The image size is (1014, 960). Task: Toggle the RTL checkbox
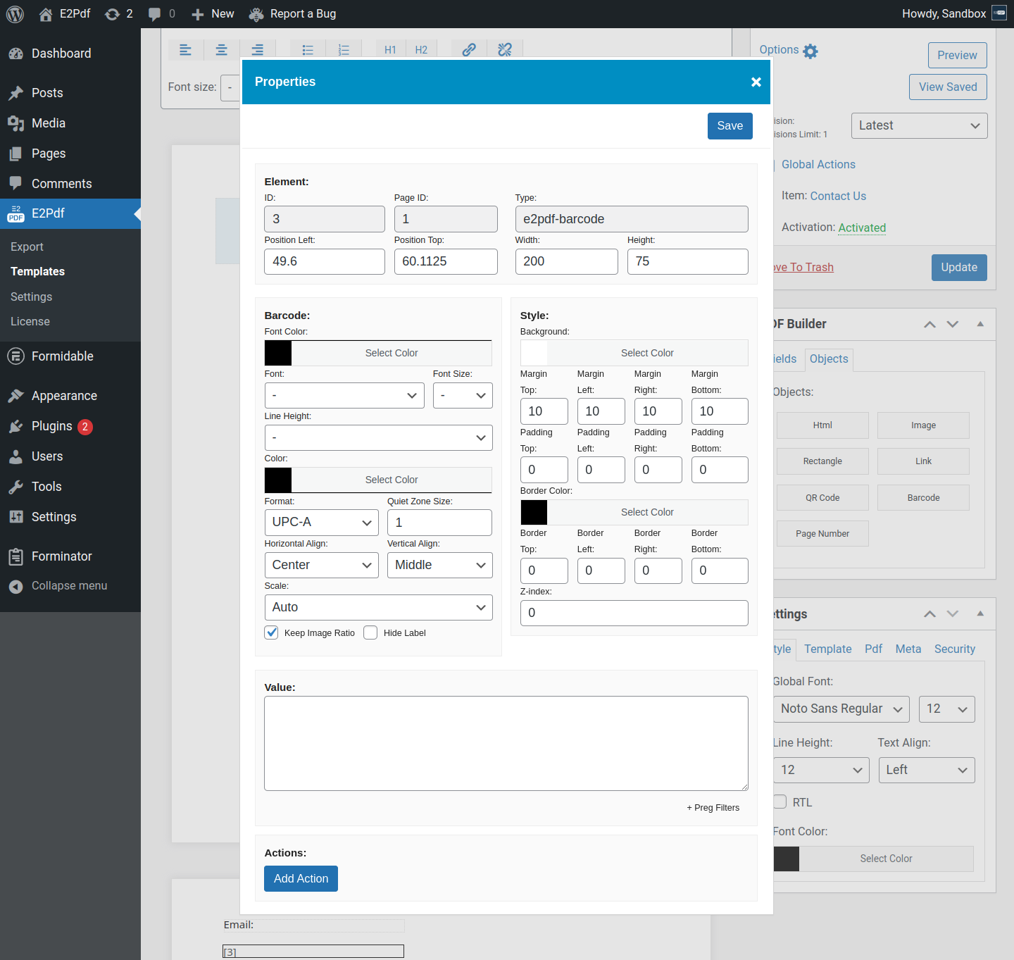pos(780,802)
